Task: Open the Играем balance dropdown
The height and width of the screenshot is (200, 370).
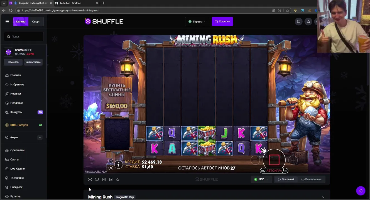Action: point(198,21)
